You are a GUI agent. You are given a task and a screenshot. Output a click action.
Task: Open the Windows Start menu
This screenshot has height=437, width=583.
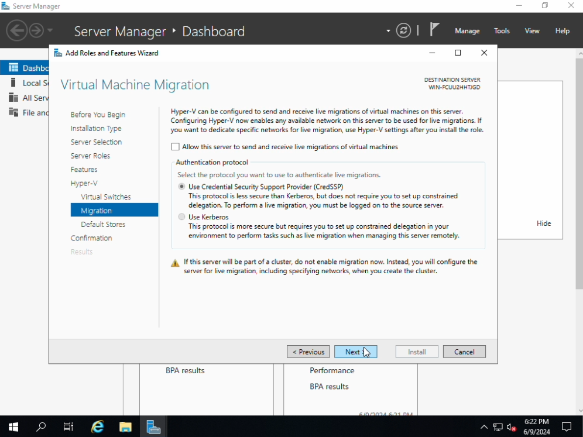[13, 426]
